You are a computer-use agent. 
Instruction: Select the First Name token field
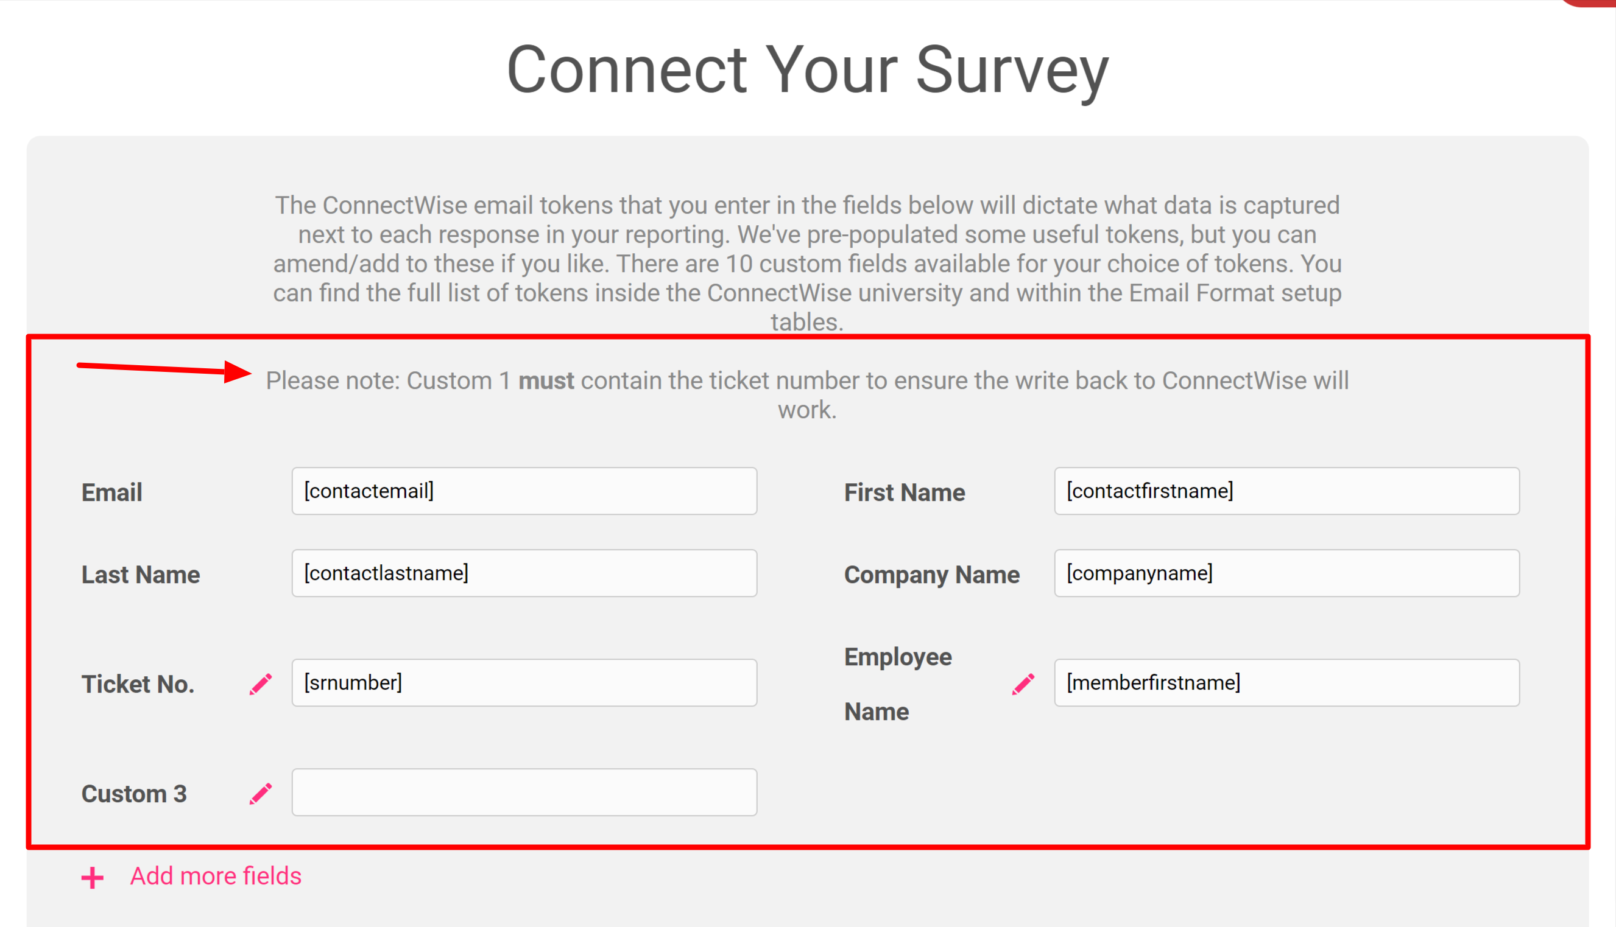(x=1286, y=491)
